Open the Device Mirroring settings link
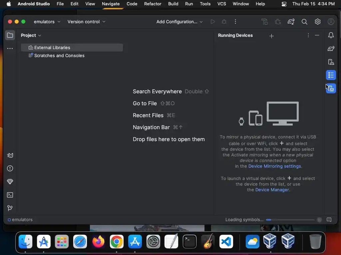 click(275, 166)
